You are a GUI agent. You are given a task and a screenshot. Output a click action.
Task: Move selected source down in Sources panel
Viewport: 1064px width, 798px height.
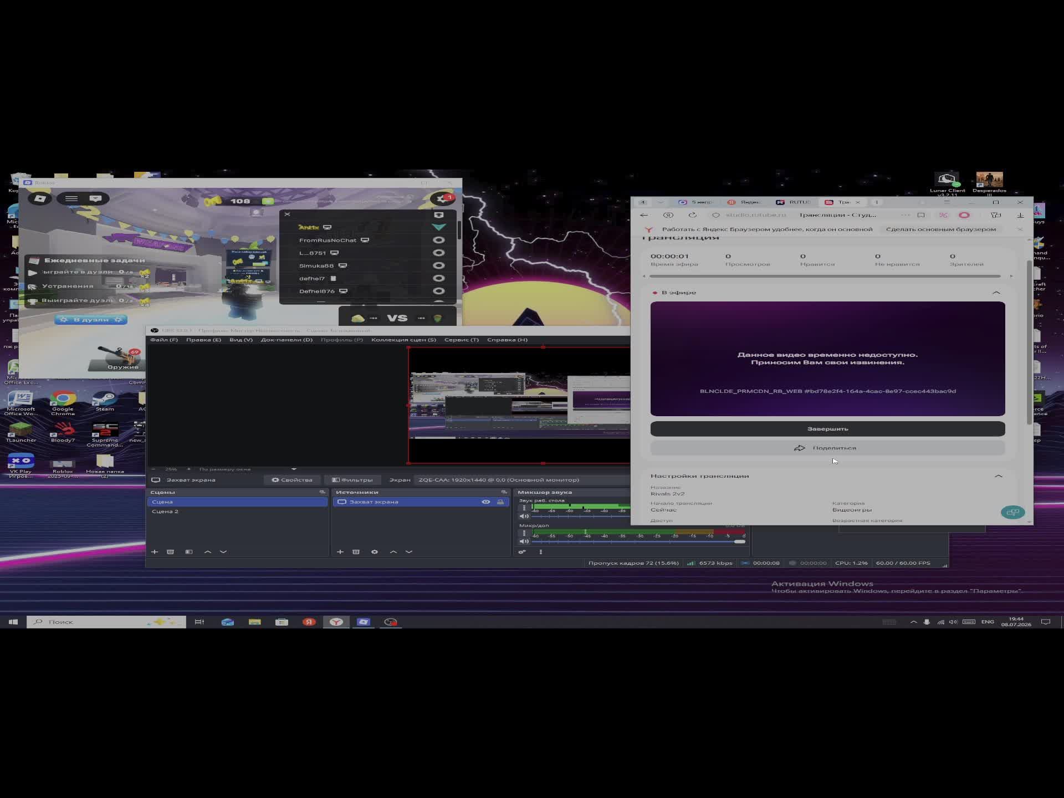click(x=409, y=551)
